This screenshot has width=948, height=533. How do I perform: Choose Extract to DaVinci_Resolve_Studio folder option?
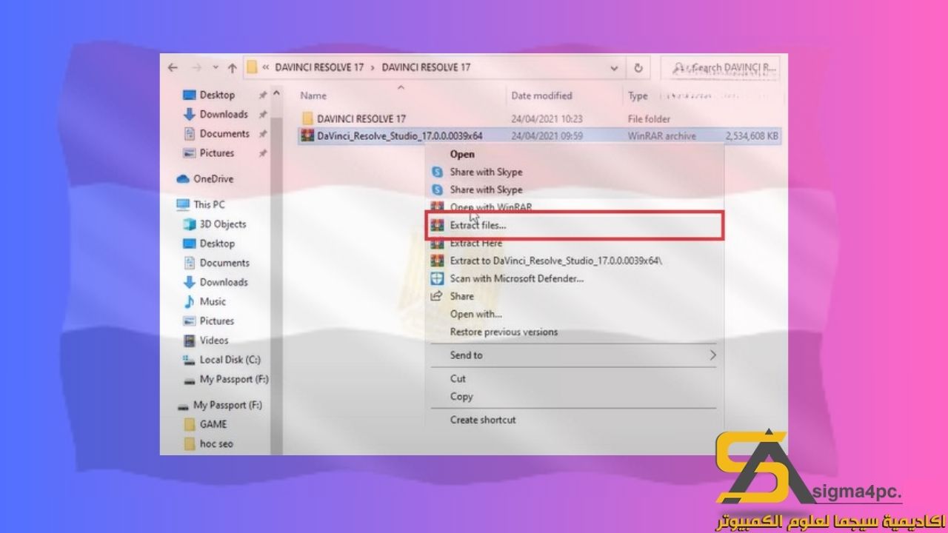[x=556, y=261]
